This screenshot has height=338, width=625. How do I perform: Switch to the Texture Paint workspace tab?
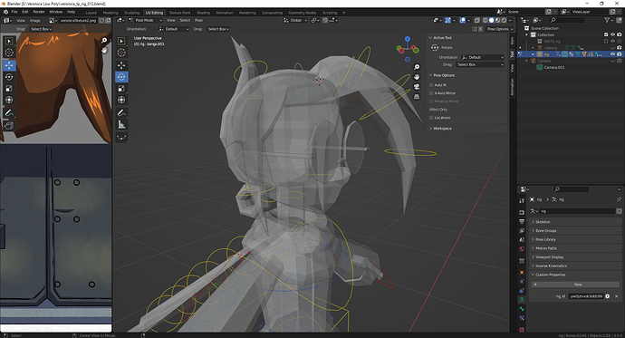click(179, 13)
